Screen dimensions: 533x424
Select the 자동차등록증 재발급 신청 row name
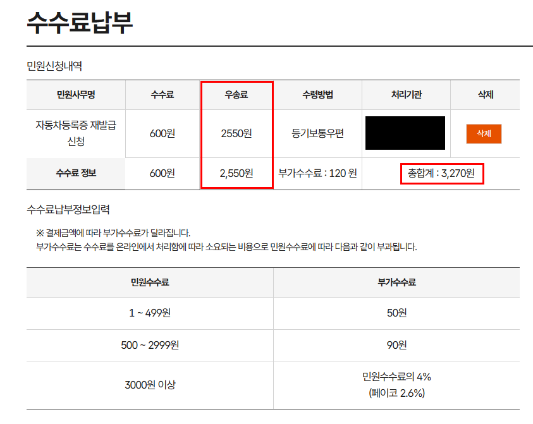point(75,133)
